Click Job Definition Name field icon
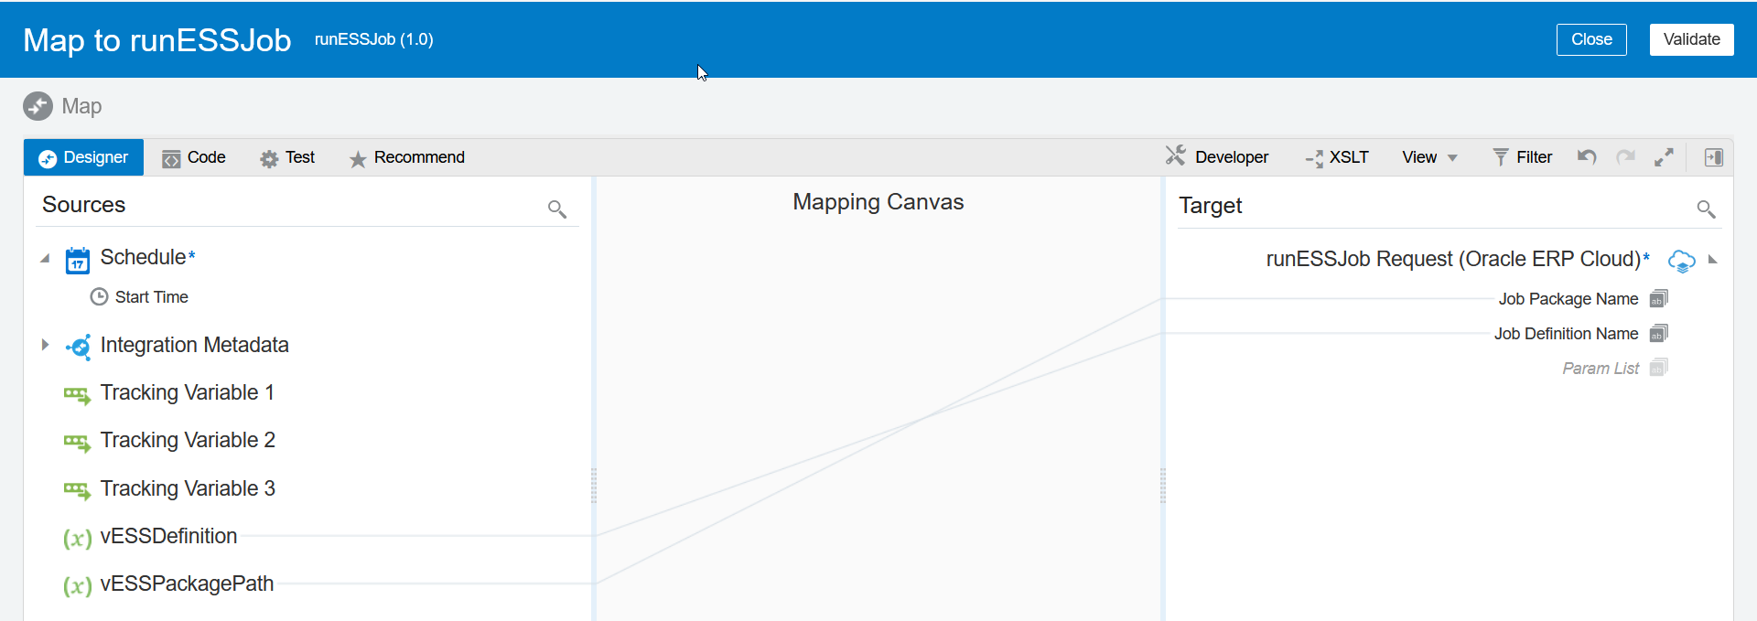Viewport: 1757px width, 621px height. pos(1658,334)
